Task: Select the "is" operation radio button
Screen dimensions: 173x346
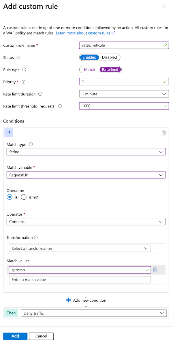Action: [10, 197]
